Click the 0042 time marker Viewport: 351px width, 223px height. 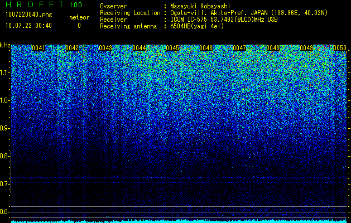click(72, 48)
